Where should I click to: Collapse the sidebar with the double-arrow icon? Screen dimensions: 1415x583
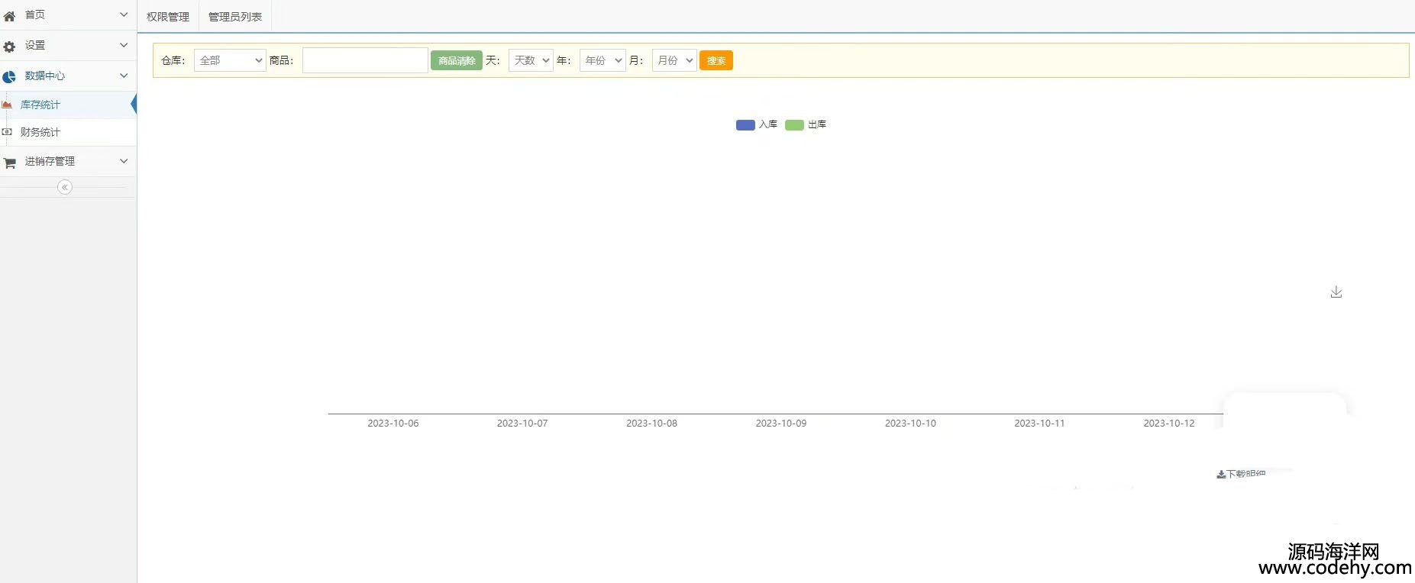coord(65,187)
